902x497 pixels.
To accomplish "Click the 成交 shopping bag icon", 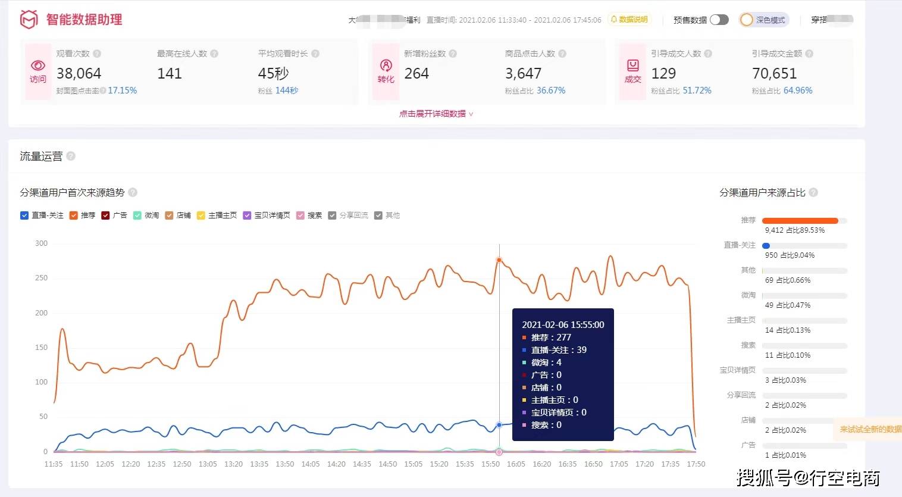I will pos(633,65).
